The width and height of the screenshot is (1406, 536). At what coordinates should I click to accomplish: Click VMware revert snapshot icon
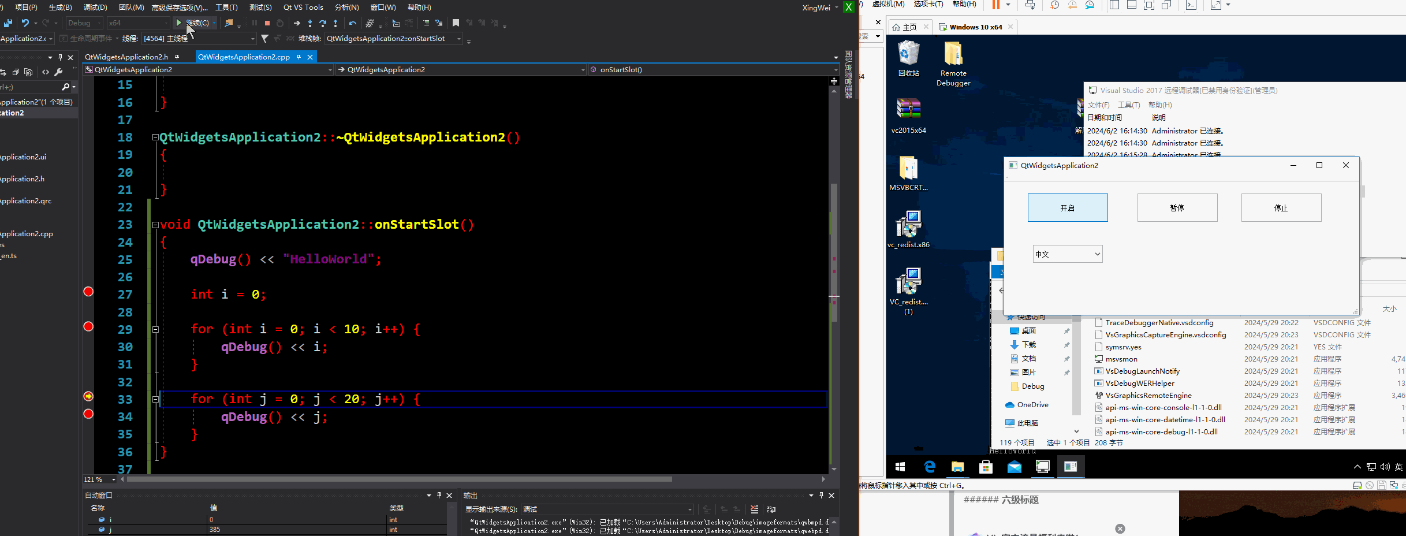(1072, 5)
